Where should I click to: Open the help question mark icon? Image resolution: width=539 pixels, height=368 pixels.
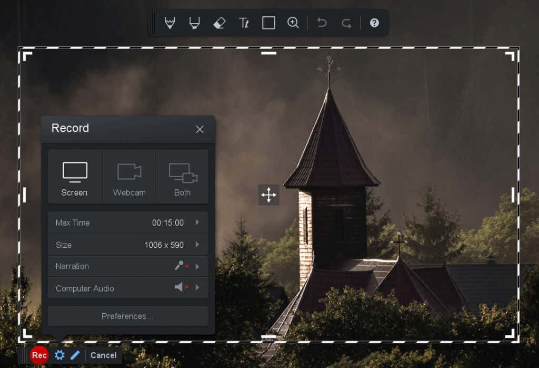pyautogui.click(x=374, y=23)
